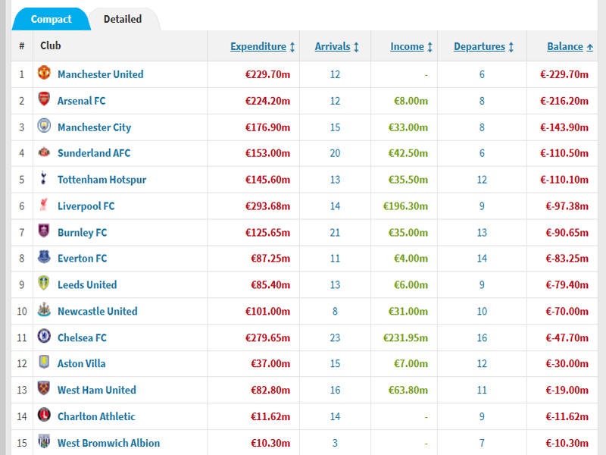Open the Sunderland AFC club link
This screenshot has width=606, height=455.
(x=94, y=153)
